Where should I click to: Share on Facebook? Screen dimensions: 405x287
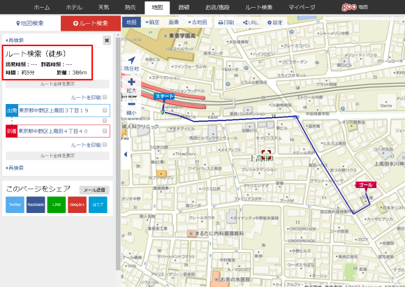(x=36, y=205)
